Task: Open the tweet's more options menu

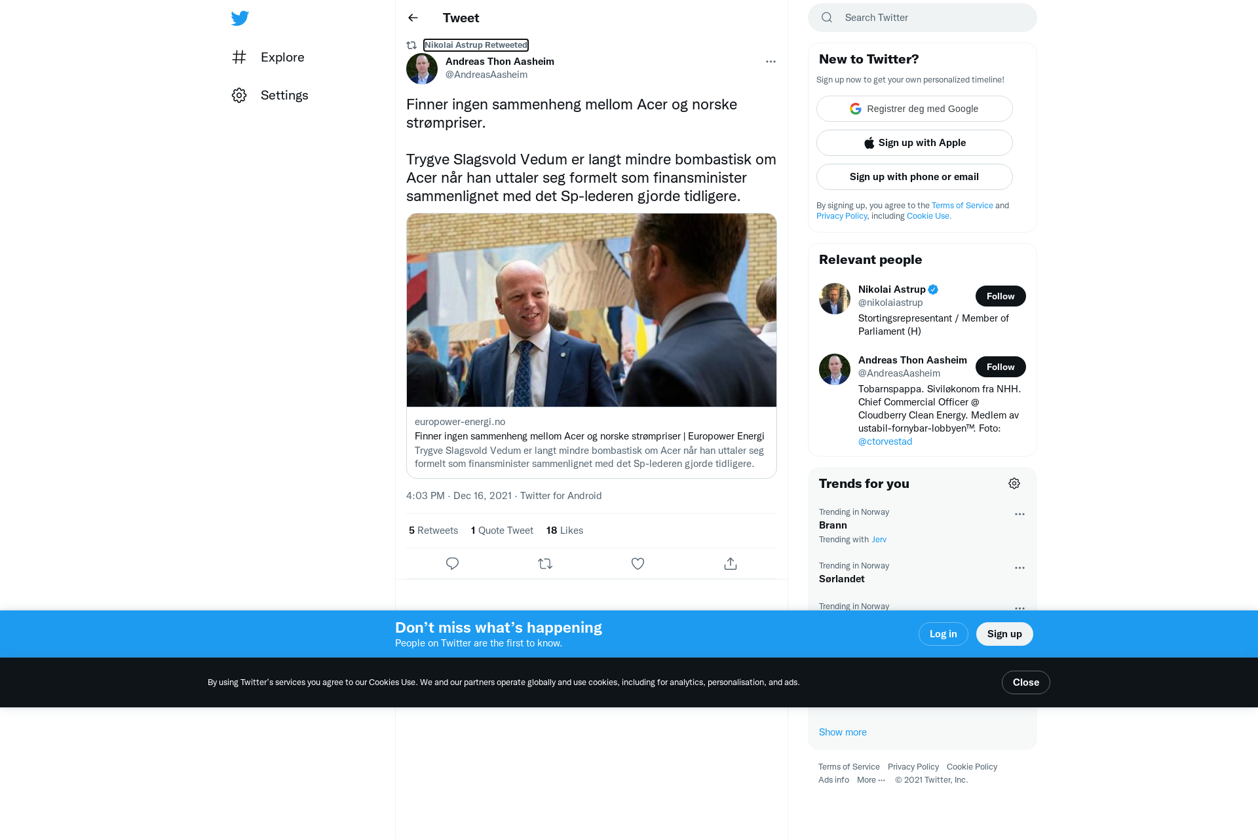Action: click(x=771, y=62)
